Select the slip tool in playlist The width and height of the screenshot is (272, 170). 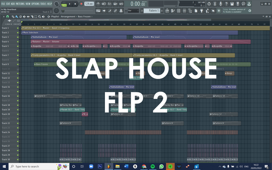pos(28,17)
